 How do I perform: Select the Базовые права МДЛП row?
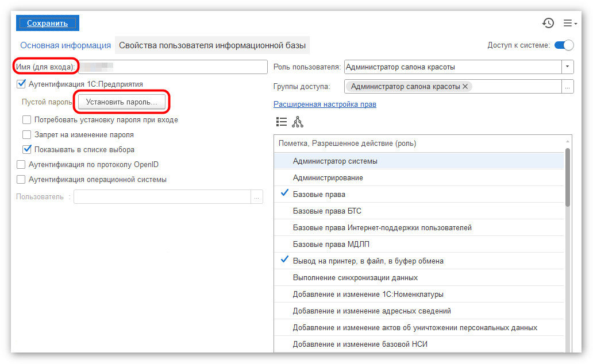(419, 244)
